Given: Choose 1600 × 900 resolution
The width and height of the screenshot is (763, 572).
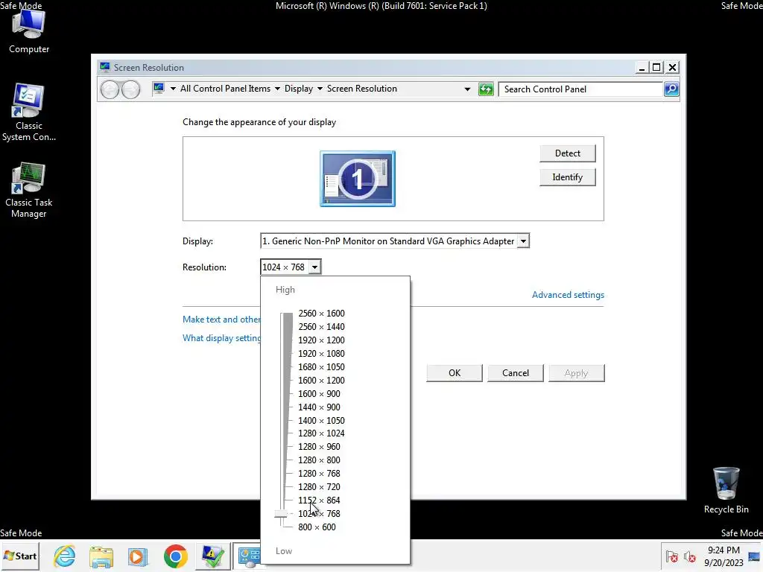Looking at the screenshot, I should (319, 393).
